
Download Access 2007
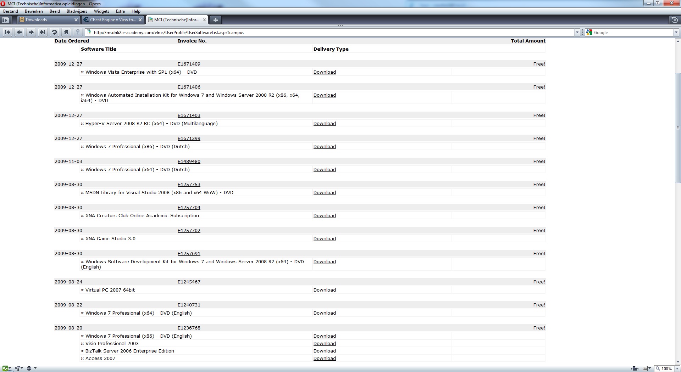pyautogui.click(x=325, y=359)
